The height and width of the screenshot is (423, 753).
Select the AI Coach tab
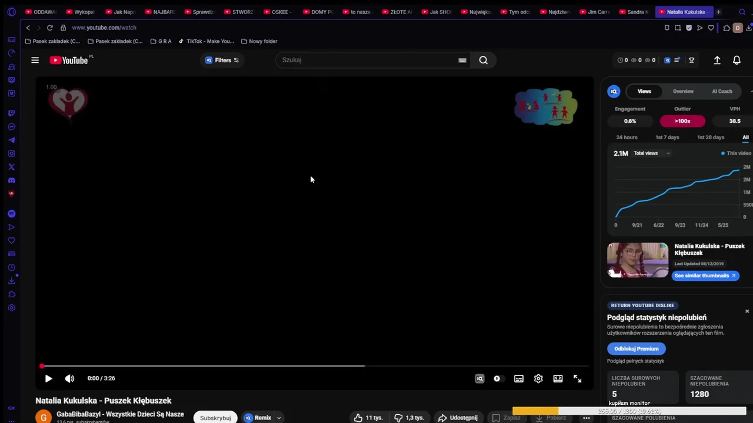(722, 91)
